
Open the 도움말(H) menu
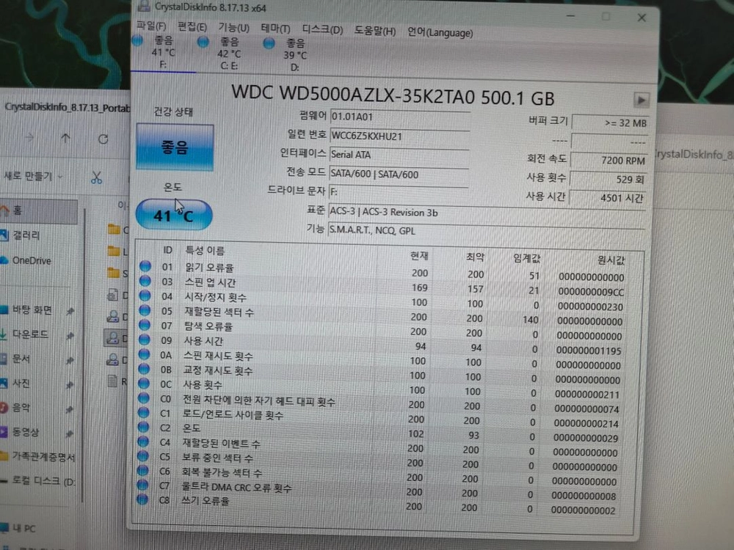(375, 32)
